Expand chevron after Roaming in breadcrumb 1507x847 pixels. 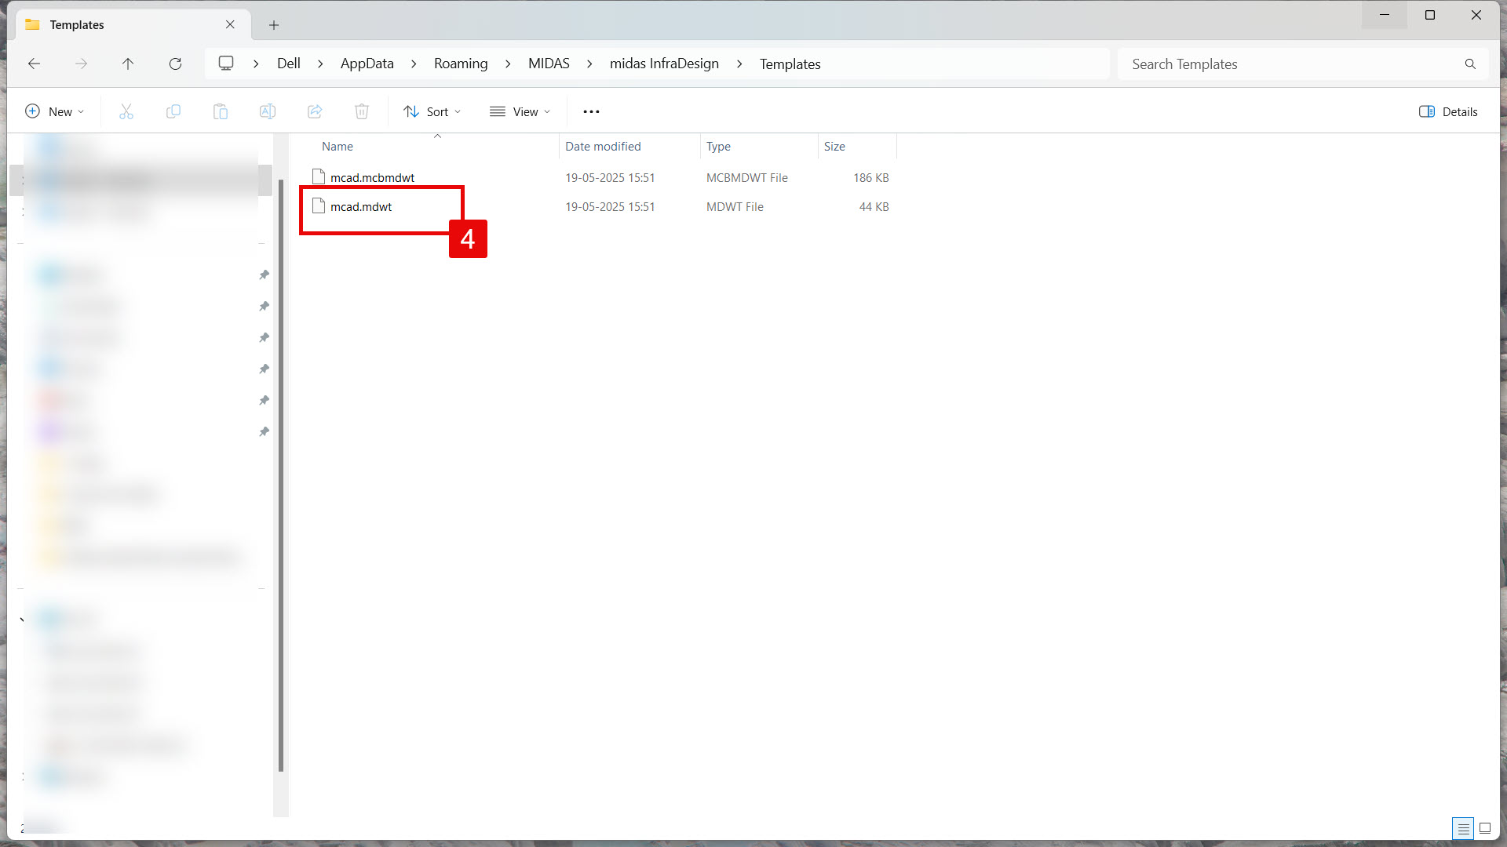[x=508, y=64]
